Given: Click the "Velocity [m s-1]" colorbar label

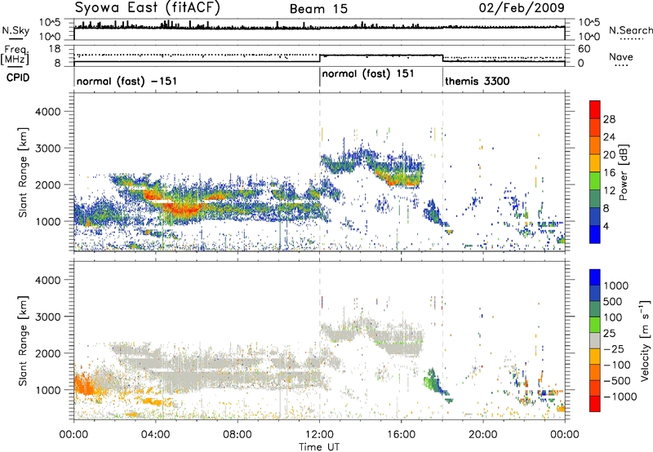Looking at the screenshot, I should (645, 340).
